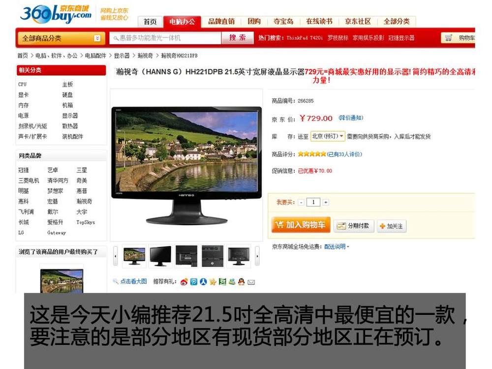The image size is (492, 369).
Task: Open CPU category in sidebar
Action: click(x=22, y=85)
